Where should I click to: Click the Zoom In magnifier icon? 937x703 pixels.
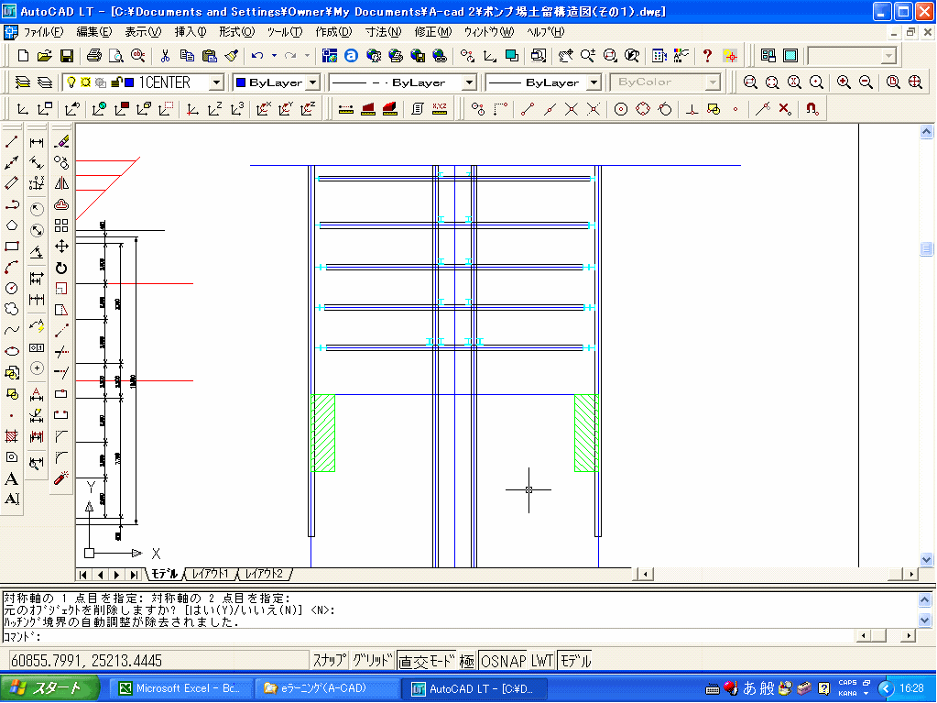(x=844, y=82)
